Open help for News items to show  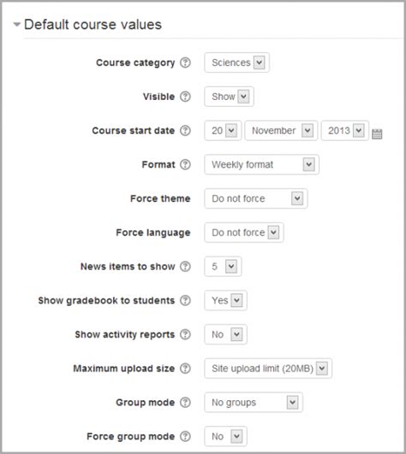coord(185,267)
